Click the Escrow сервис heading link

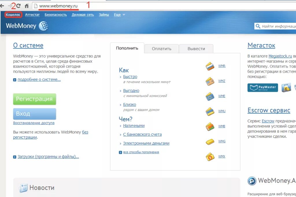click(x=269, y=110)
